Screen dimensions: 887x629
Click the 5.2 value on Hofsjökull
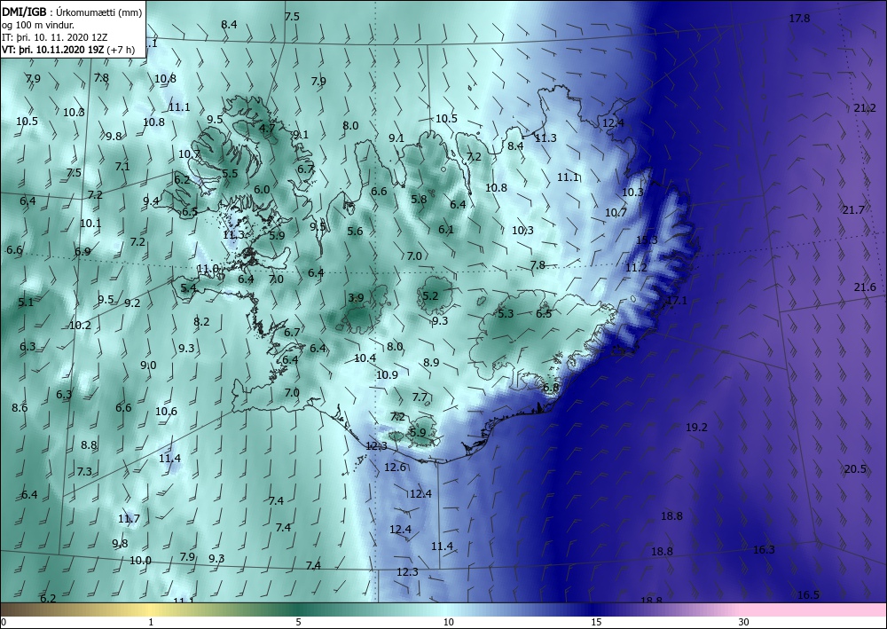(430, 295)
